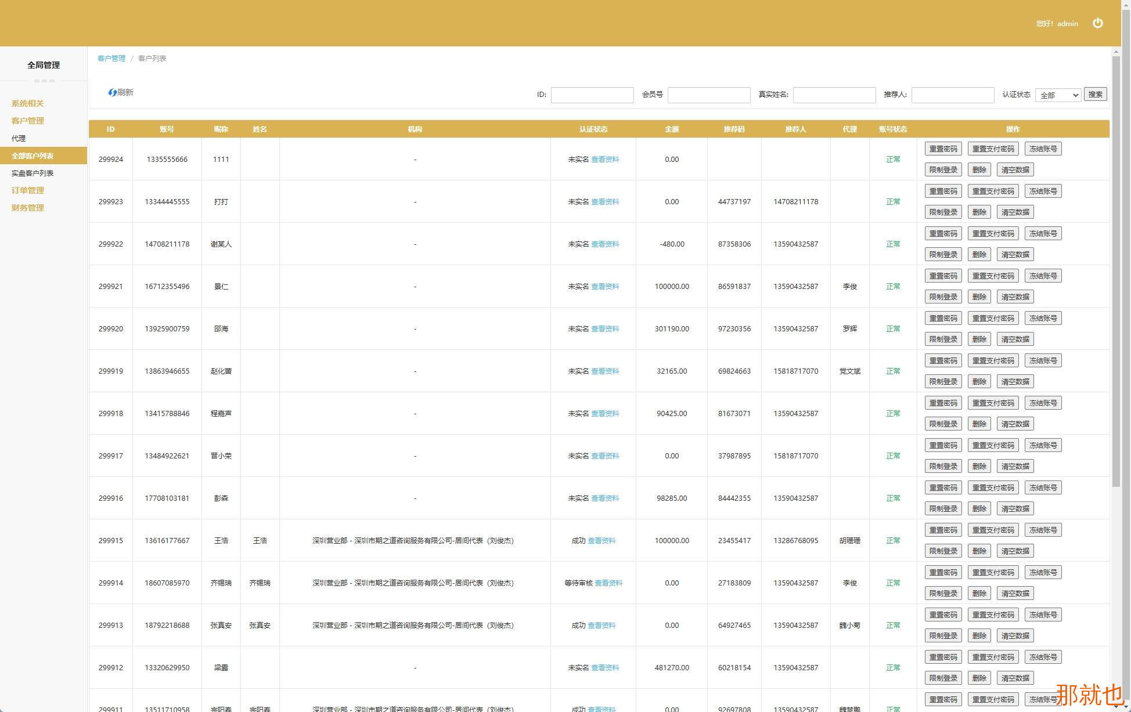Collapse 客户管理 sidebar section
Screen dimensions: 1131x712
coord(28,121)
